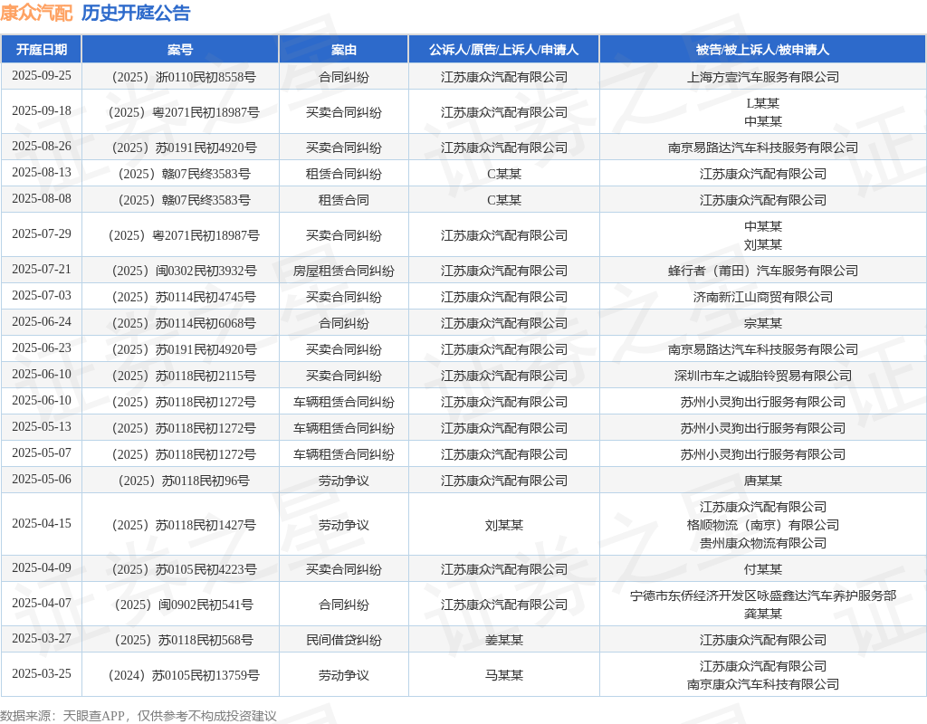
Task: Select the date cell 2025-05-06
Action: [42, 480]
